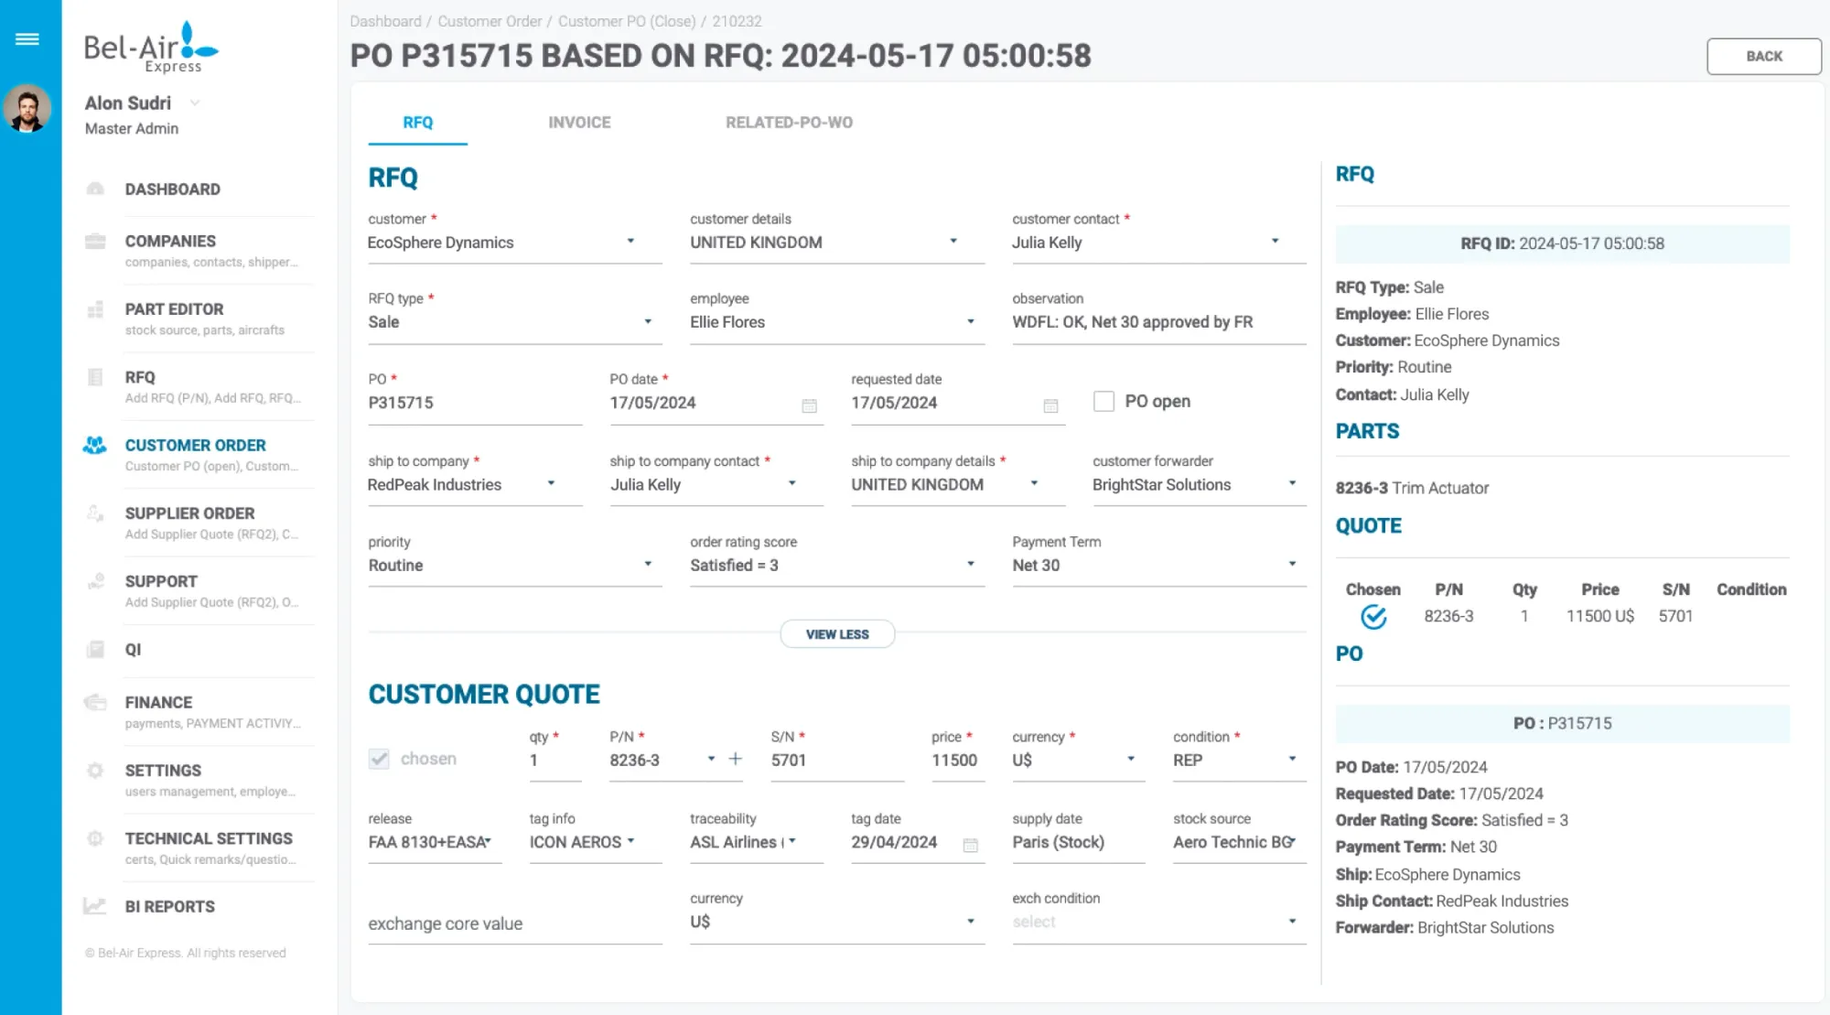The width and height of the screenshot is (1830, 1015).
Task: Open the hamburger menu icon
Action: 27,38
